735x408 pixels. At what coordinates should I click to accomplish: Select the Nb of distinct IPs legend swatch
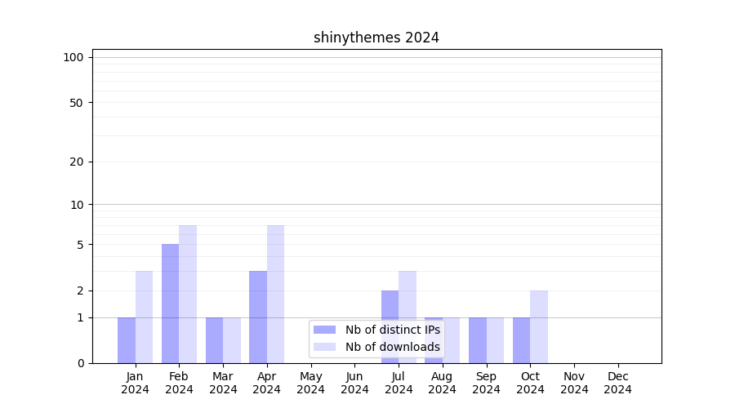tap(324, 330)
